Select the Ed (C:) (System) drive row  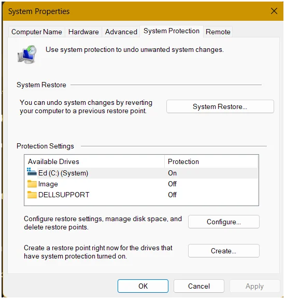141,173
